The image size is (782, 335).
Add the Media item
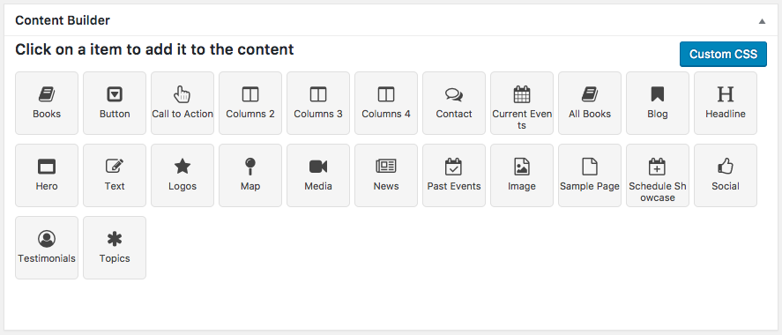318,175
